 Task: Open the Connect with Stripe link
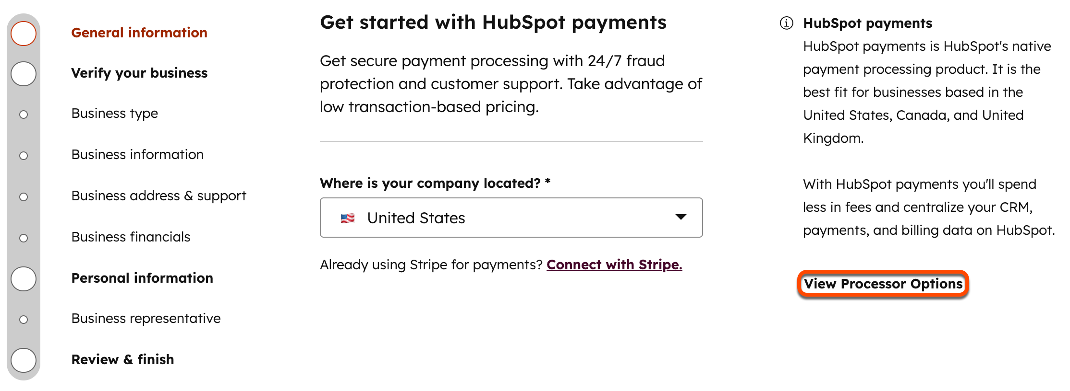click(615, 264)
